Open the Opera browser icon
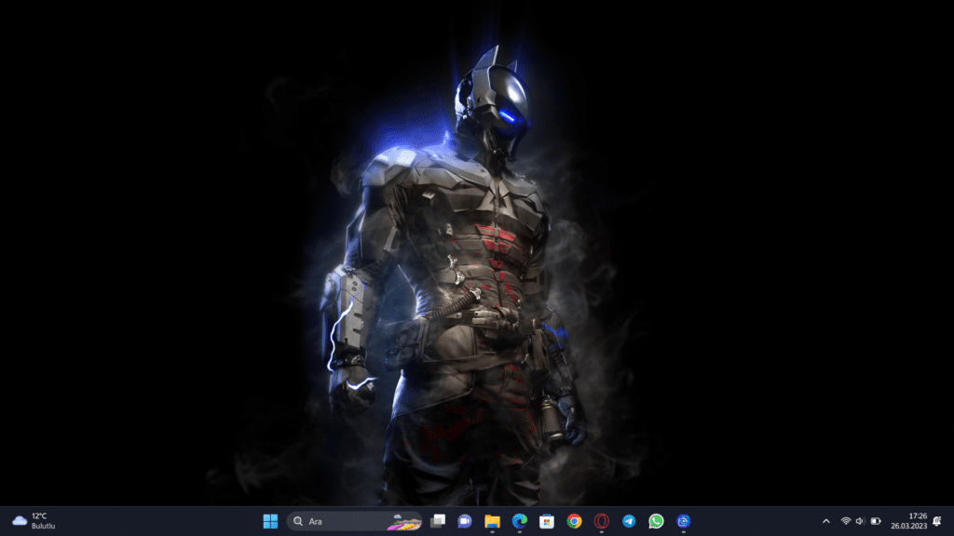Screen dimensions: 954x536 click(x=602, y=521)
